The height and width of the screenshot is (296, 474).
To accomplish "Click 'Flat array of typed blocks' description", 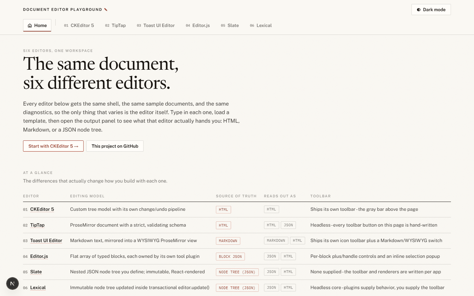I will [x=135, y=256].
